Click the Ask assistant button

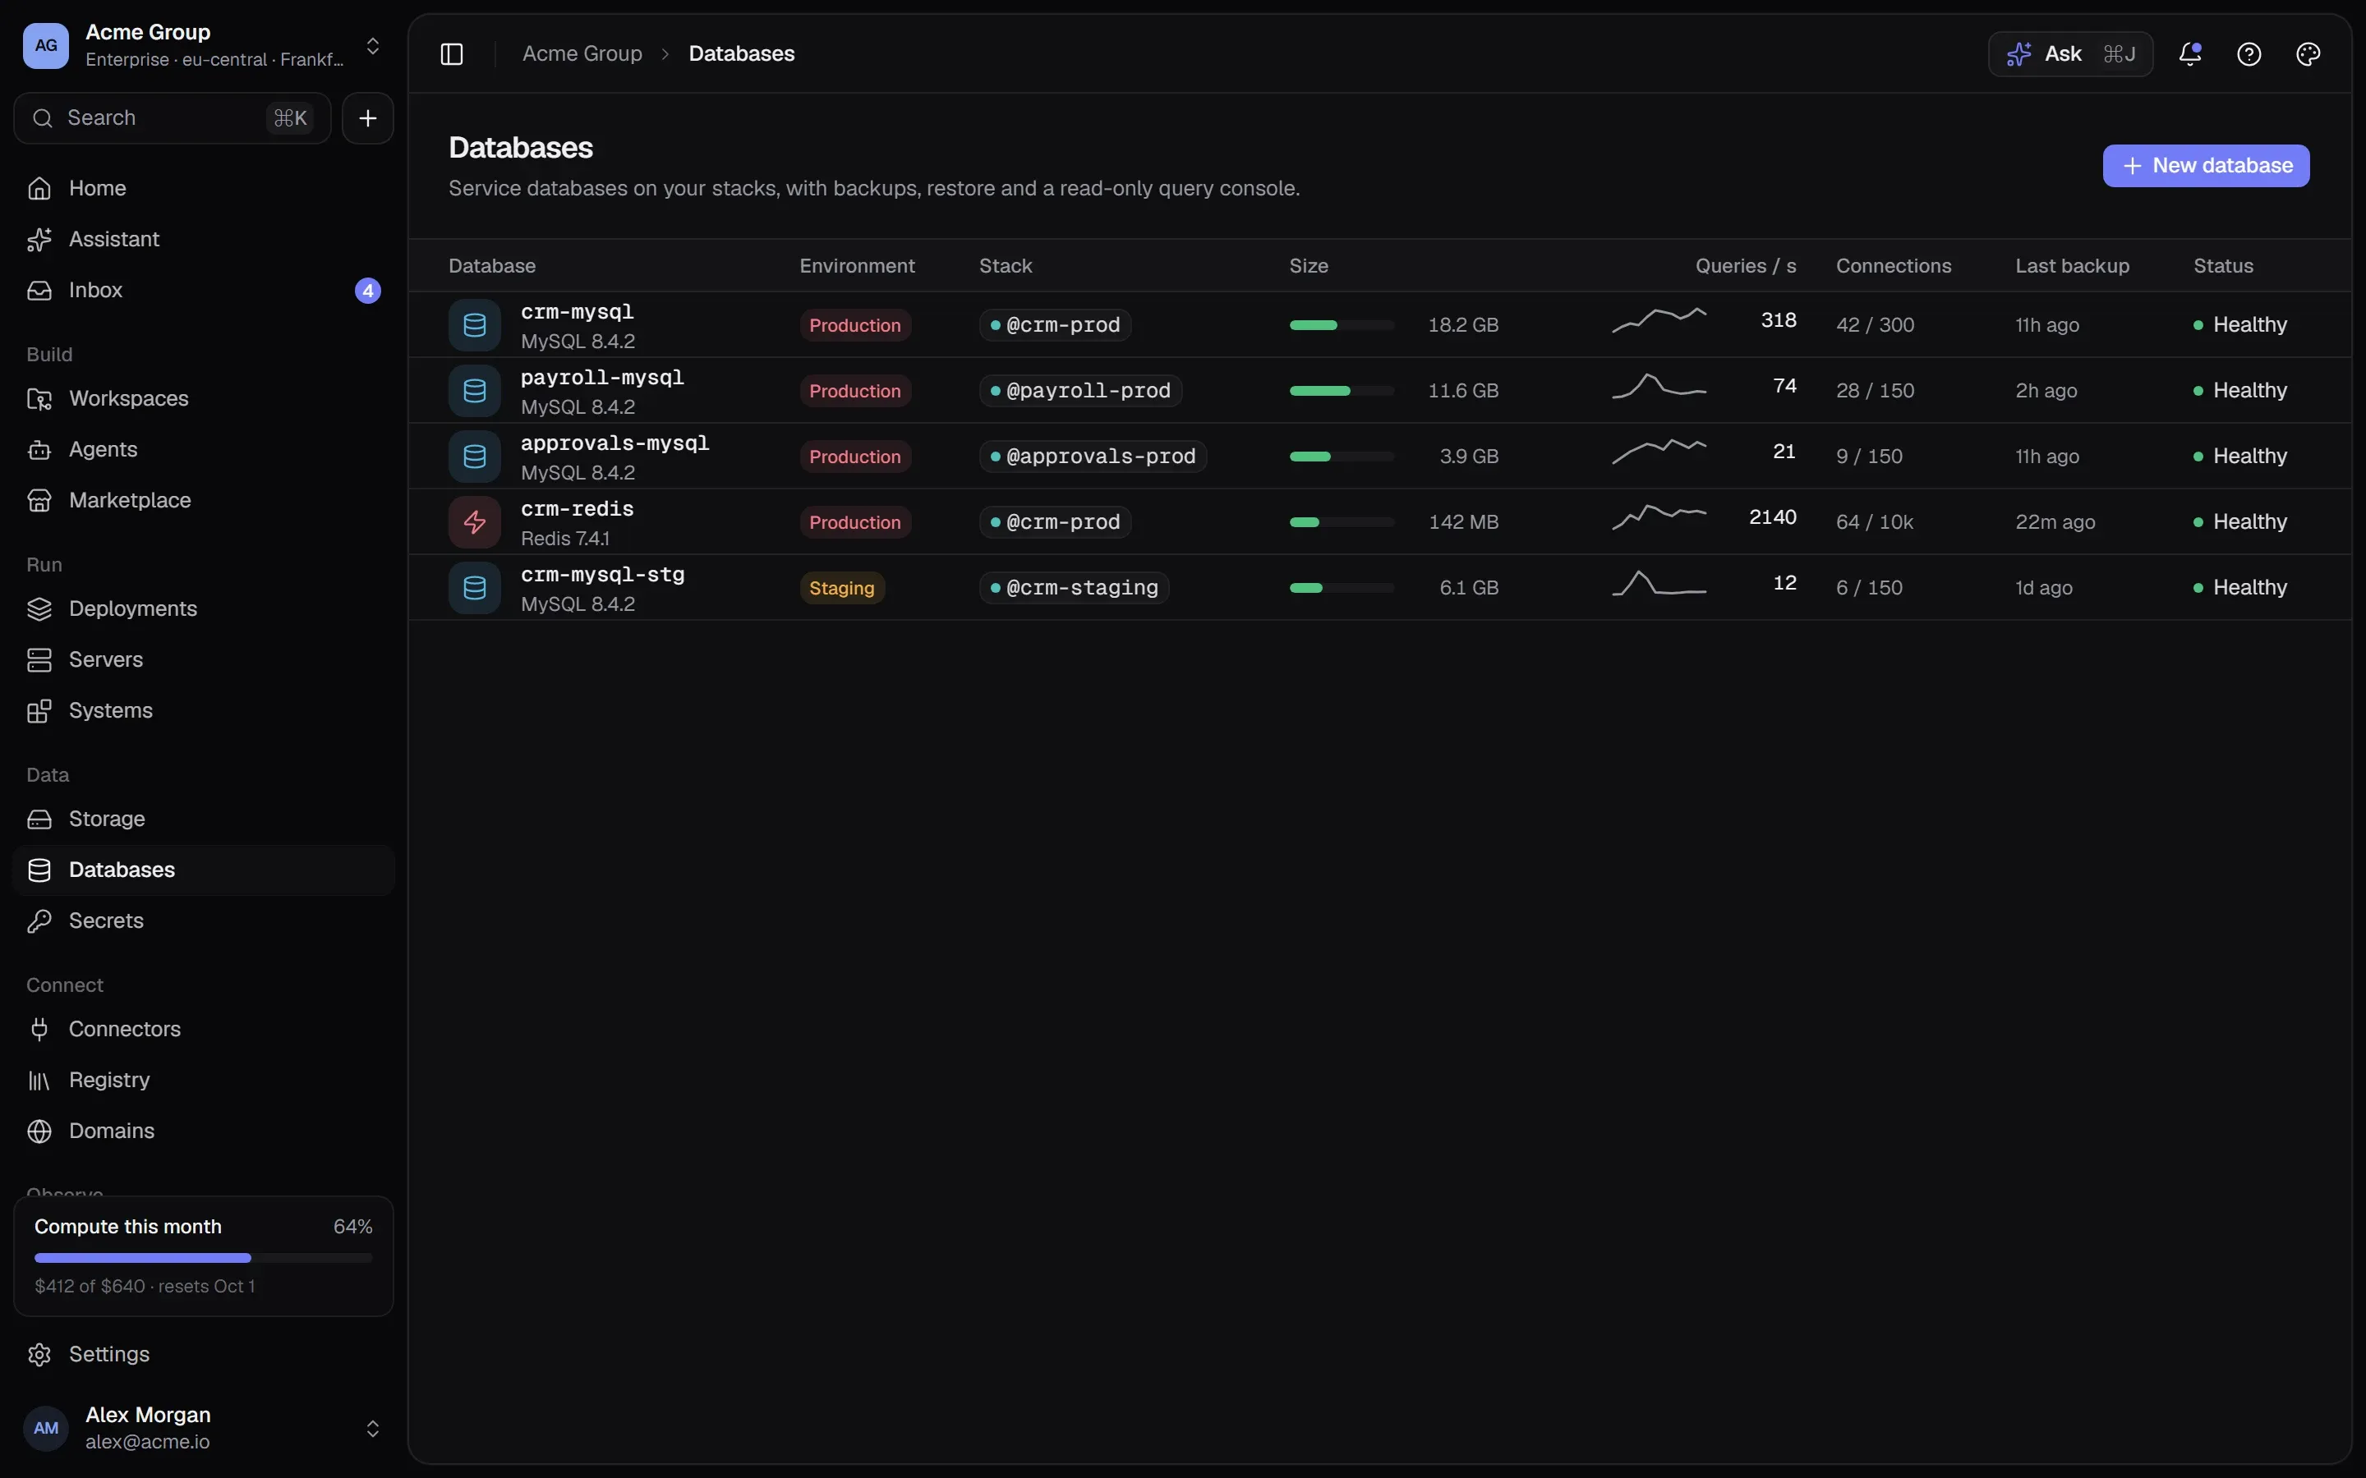pos(2069,53)
